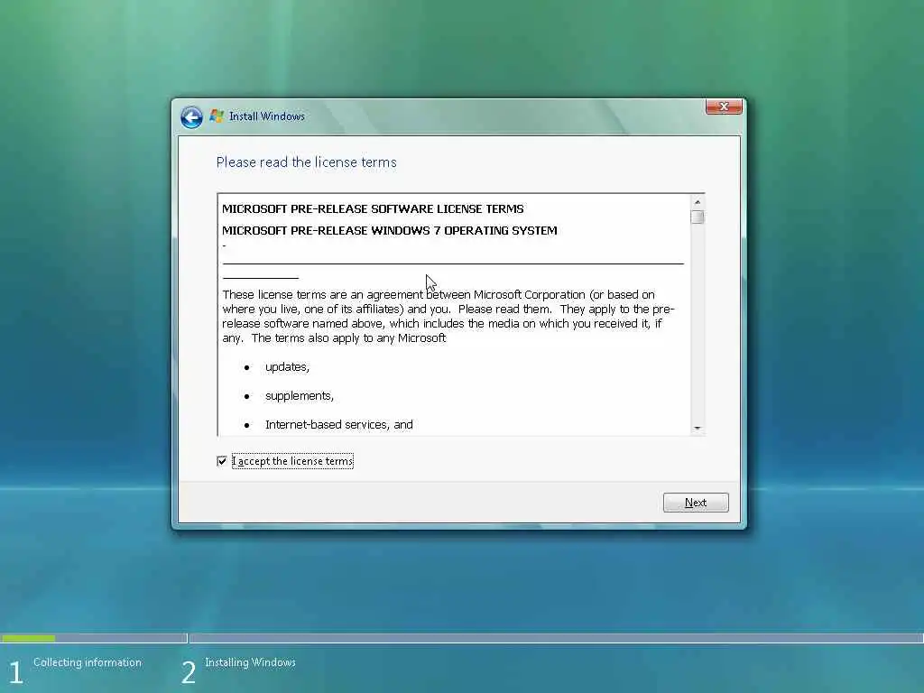Uncheck the accept license terms checkbox

[222, 461]
